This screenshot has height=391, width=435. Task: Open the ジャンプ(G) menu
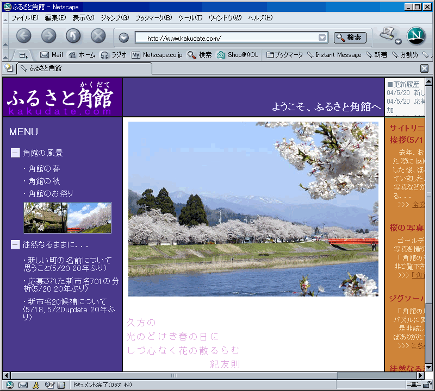coord(115,18)
